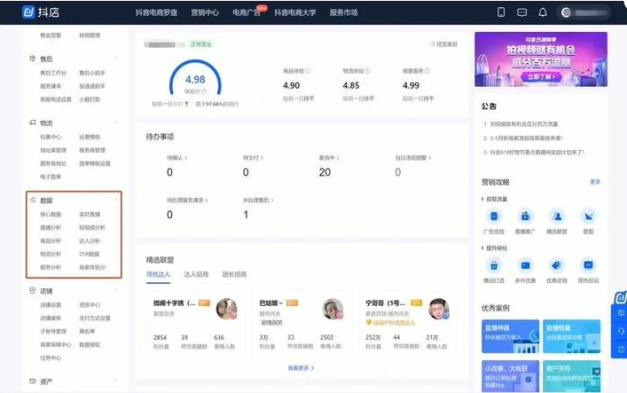Click the 物流 truck icon in sidebar
The height and width of the screenshot is (393, 627).
point(33,122)
